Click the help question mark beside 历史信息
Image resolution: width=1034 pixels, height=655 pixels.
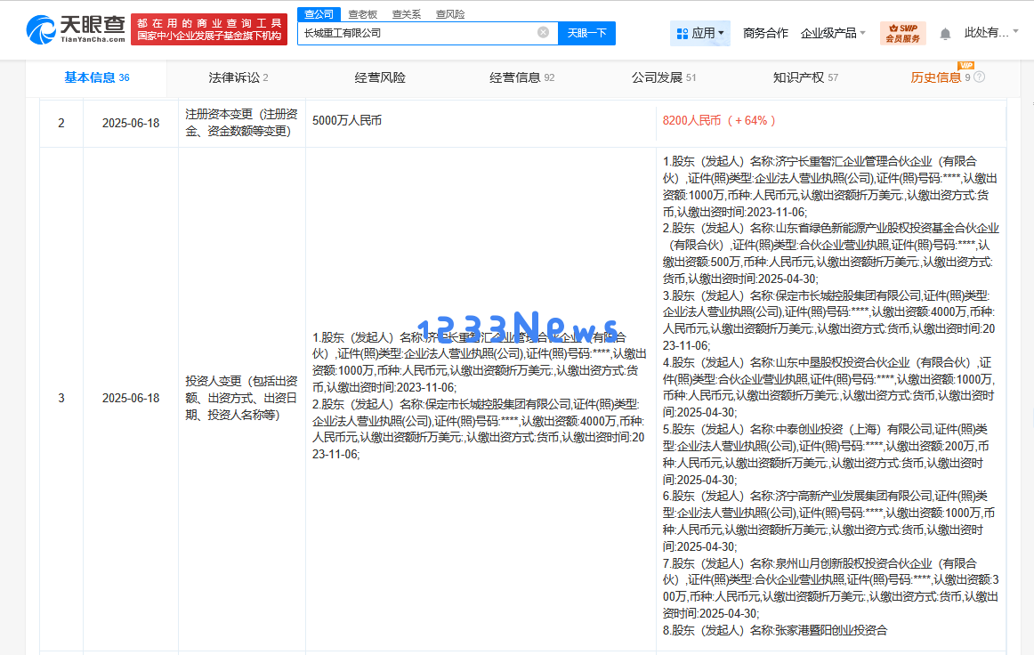coord(980,77)
